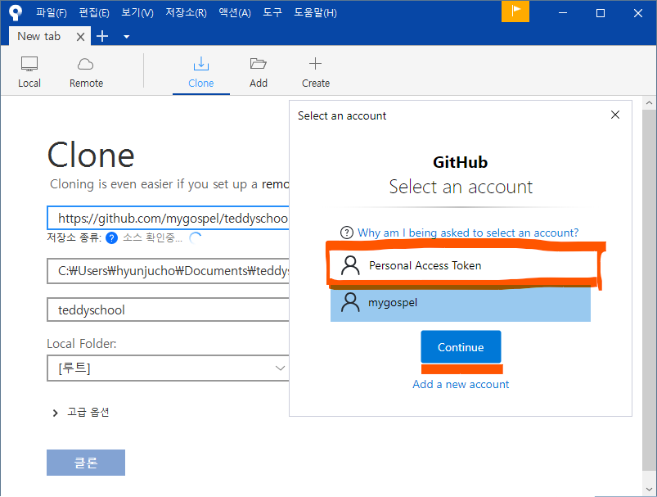Close the Select an account dialog
The width and height of the screenshot is (657, 497).
click(614, 115)
